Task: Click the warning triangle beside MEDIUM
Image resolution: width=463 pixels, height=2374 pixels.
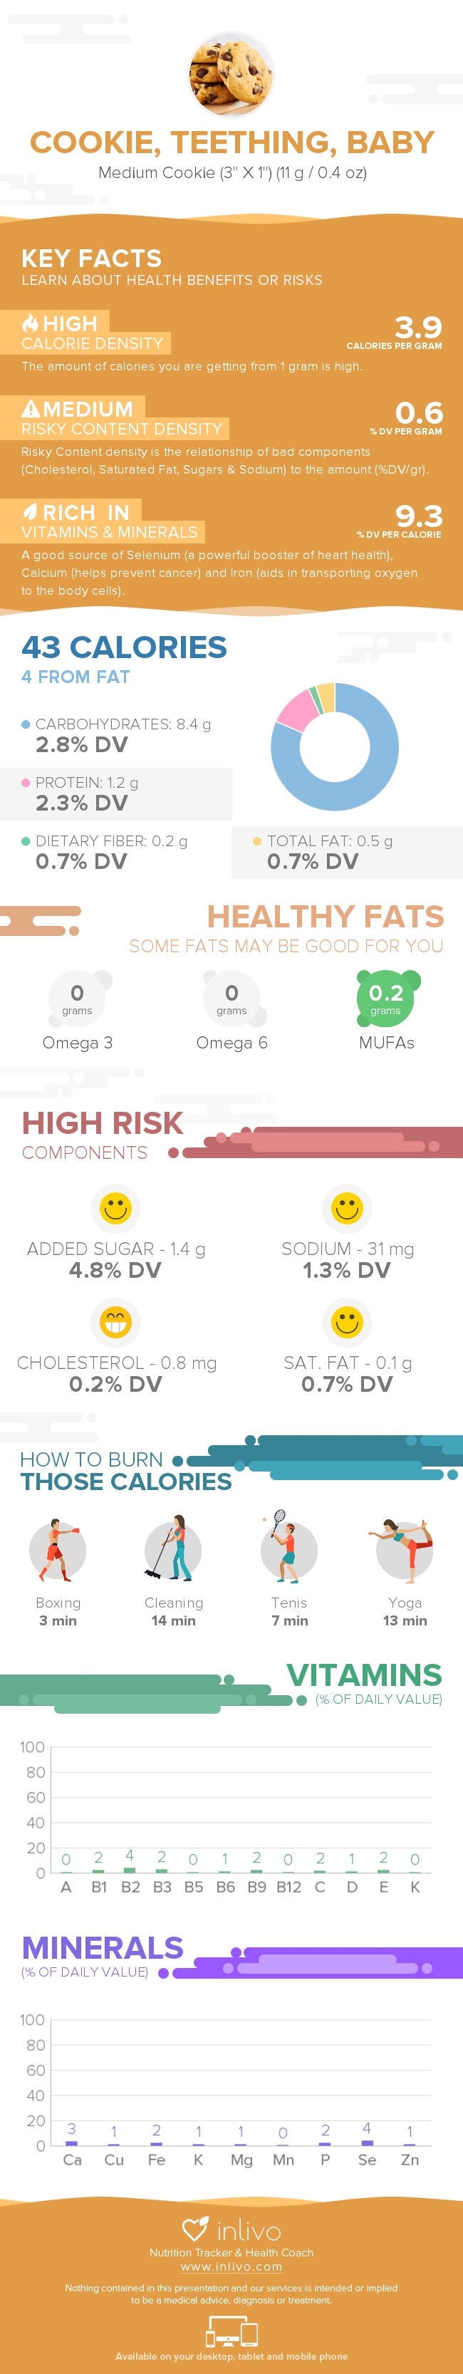Action: (x=31, y=408)
